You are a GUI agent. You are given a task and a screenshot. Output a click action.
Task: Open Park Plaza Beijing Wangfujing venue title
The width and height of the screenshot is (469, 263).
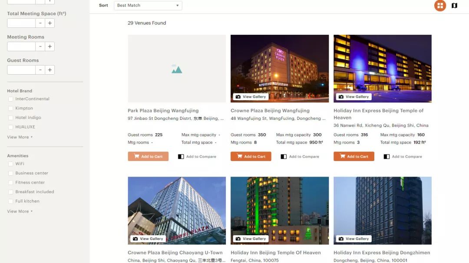click(163, 111)
